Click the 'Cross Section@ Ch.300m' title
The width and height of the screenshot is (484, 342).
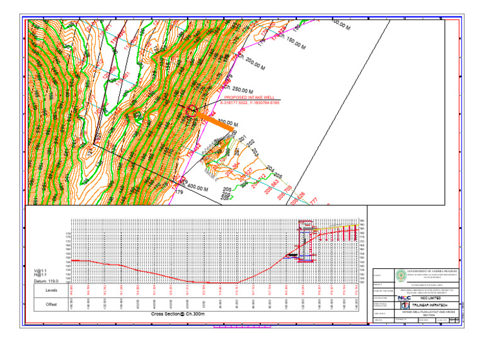(178, 314)
